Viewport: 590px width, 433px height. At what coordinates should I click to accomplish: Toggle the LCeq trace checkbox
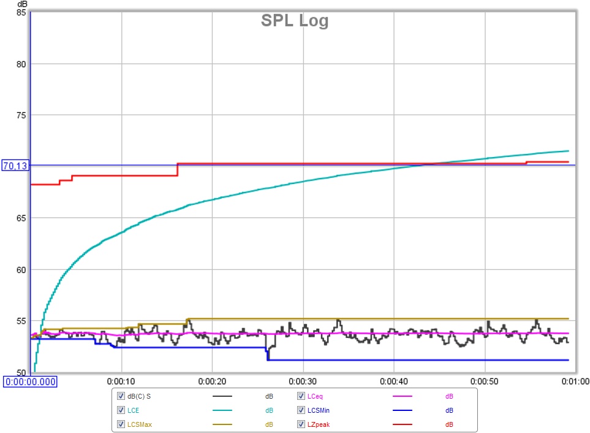point(301,396)
